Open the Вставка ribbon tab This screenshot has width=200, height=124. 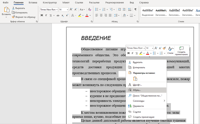(x=33, y=2)
